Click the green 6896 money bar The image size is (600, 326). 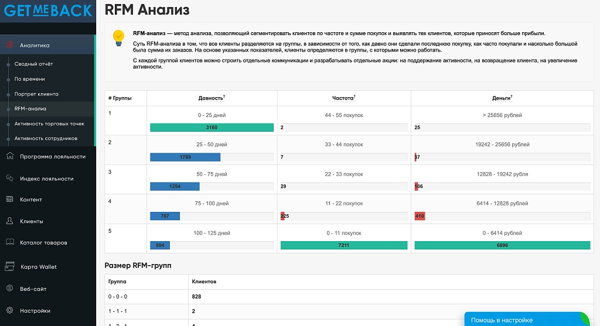pos(502,245)
